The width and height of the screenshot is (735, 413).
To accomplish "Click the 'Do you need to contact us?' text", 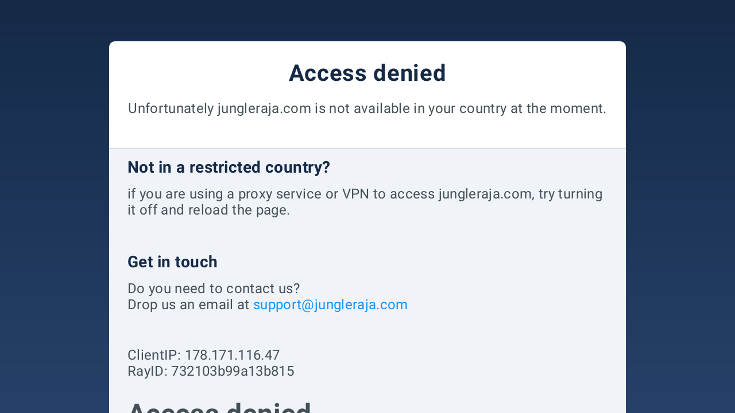I will (214, 289).
